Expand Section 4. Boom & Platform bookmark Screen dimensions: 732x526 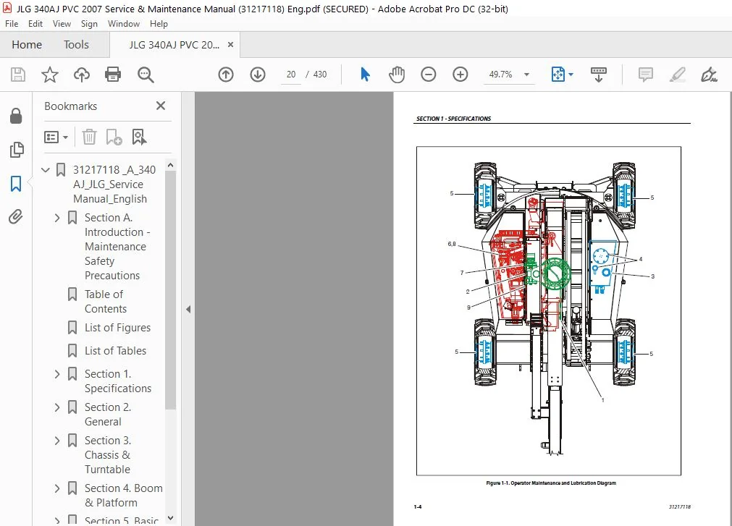57,488
